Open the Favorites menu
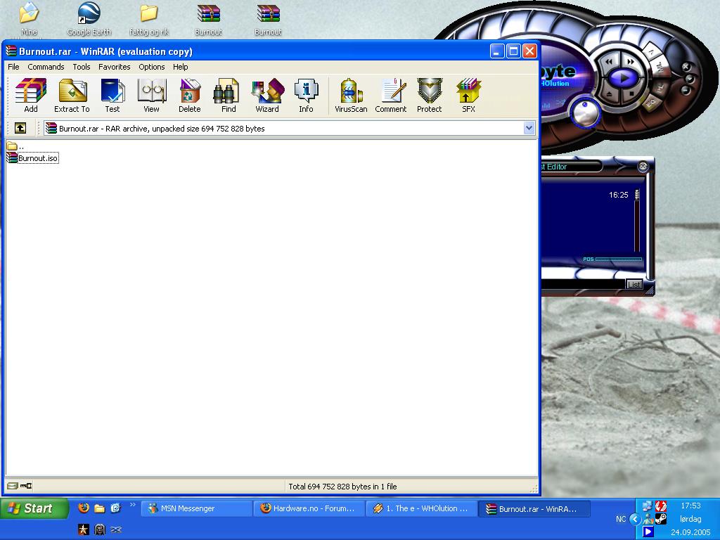Viewport: 720px width, 540px height. point(115,67)
